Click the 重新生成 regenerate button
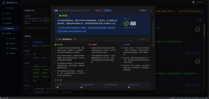Viewport: 209px width, 99px height. tap(142, 10)
